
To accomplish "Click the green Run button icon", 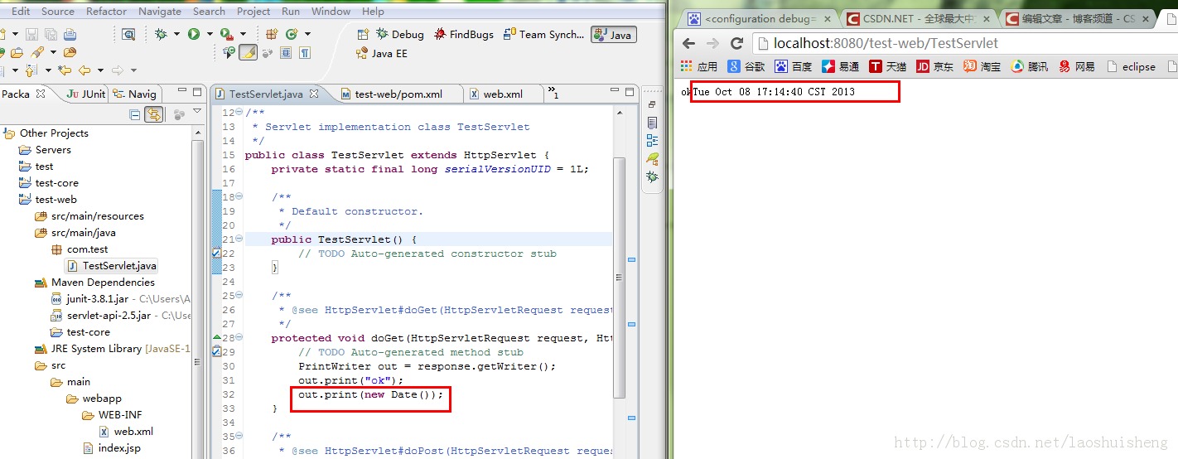I will [194, 34].
